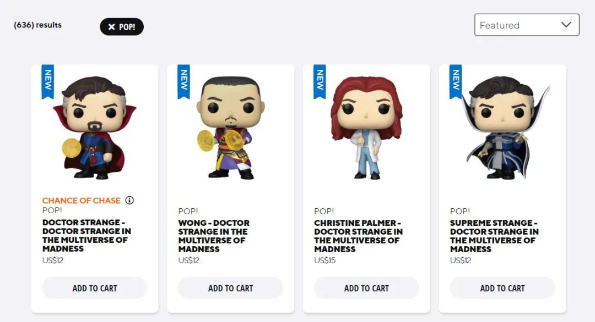
Task: Open the Wong product title link
Action: click(x=214, y=236)
